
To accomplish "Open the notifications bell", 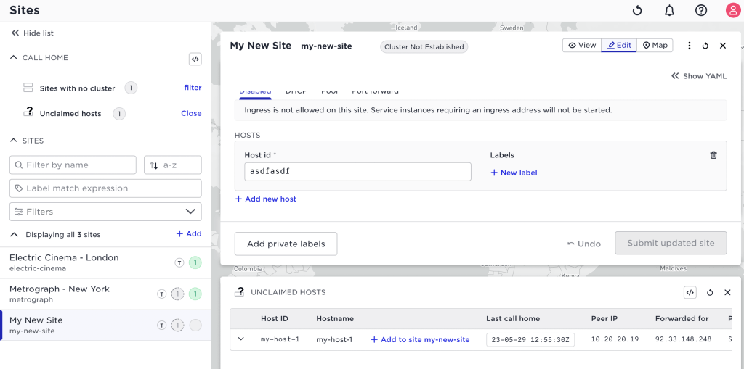I will click(x=669, y=10).
